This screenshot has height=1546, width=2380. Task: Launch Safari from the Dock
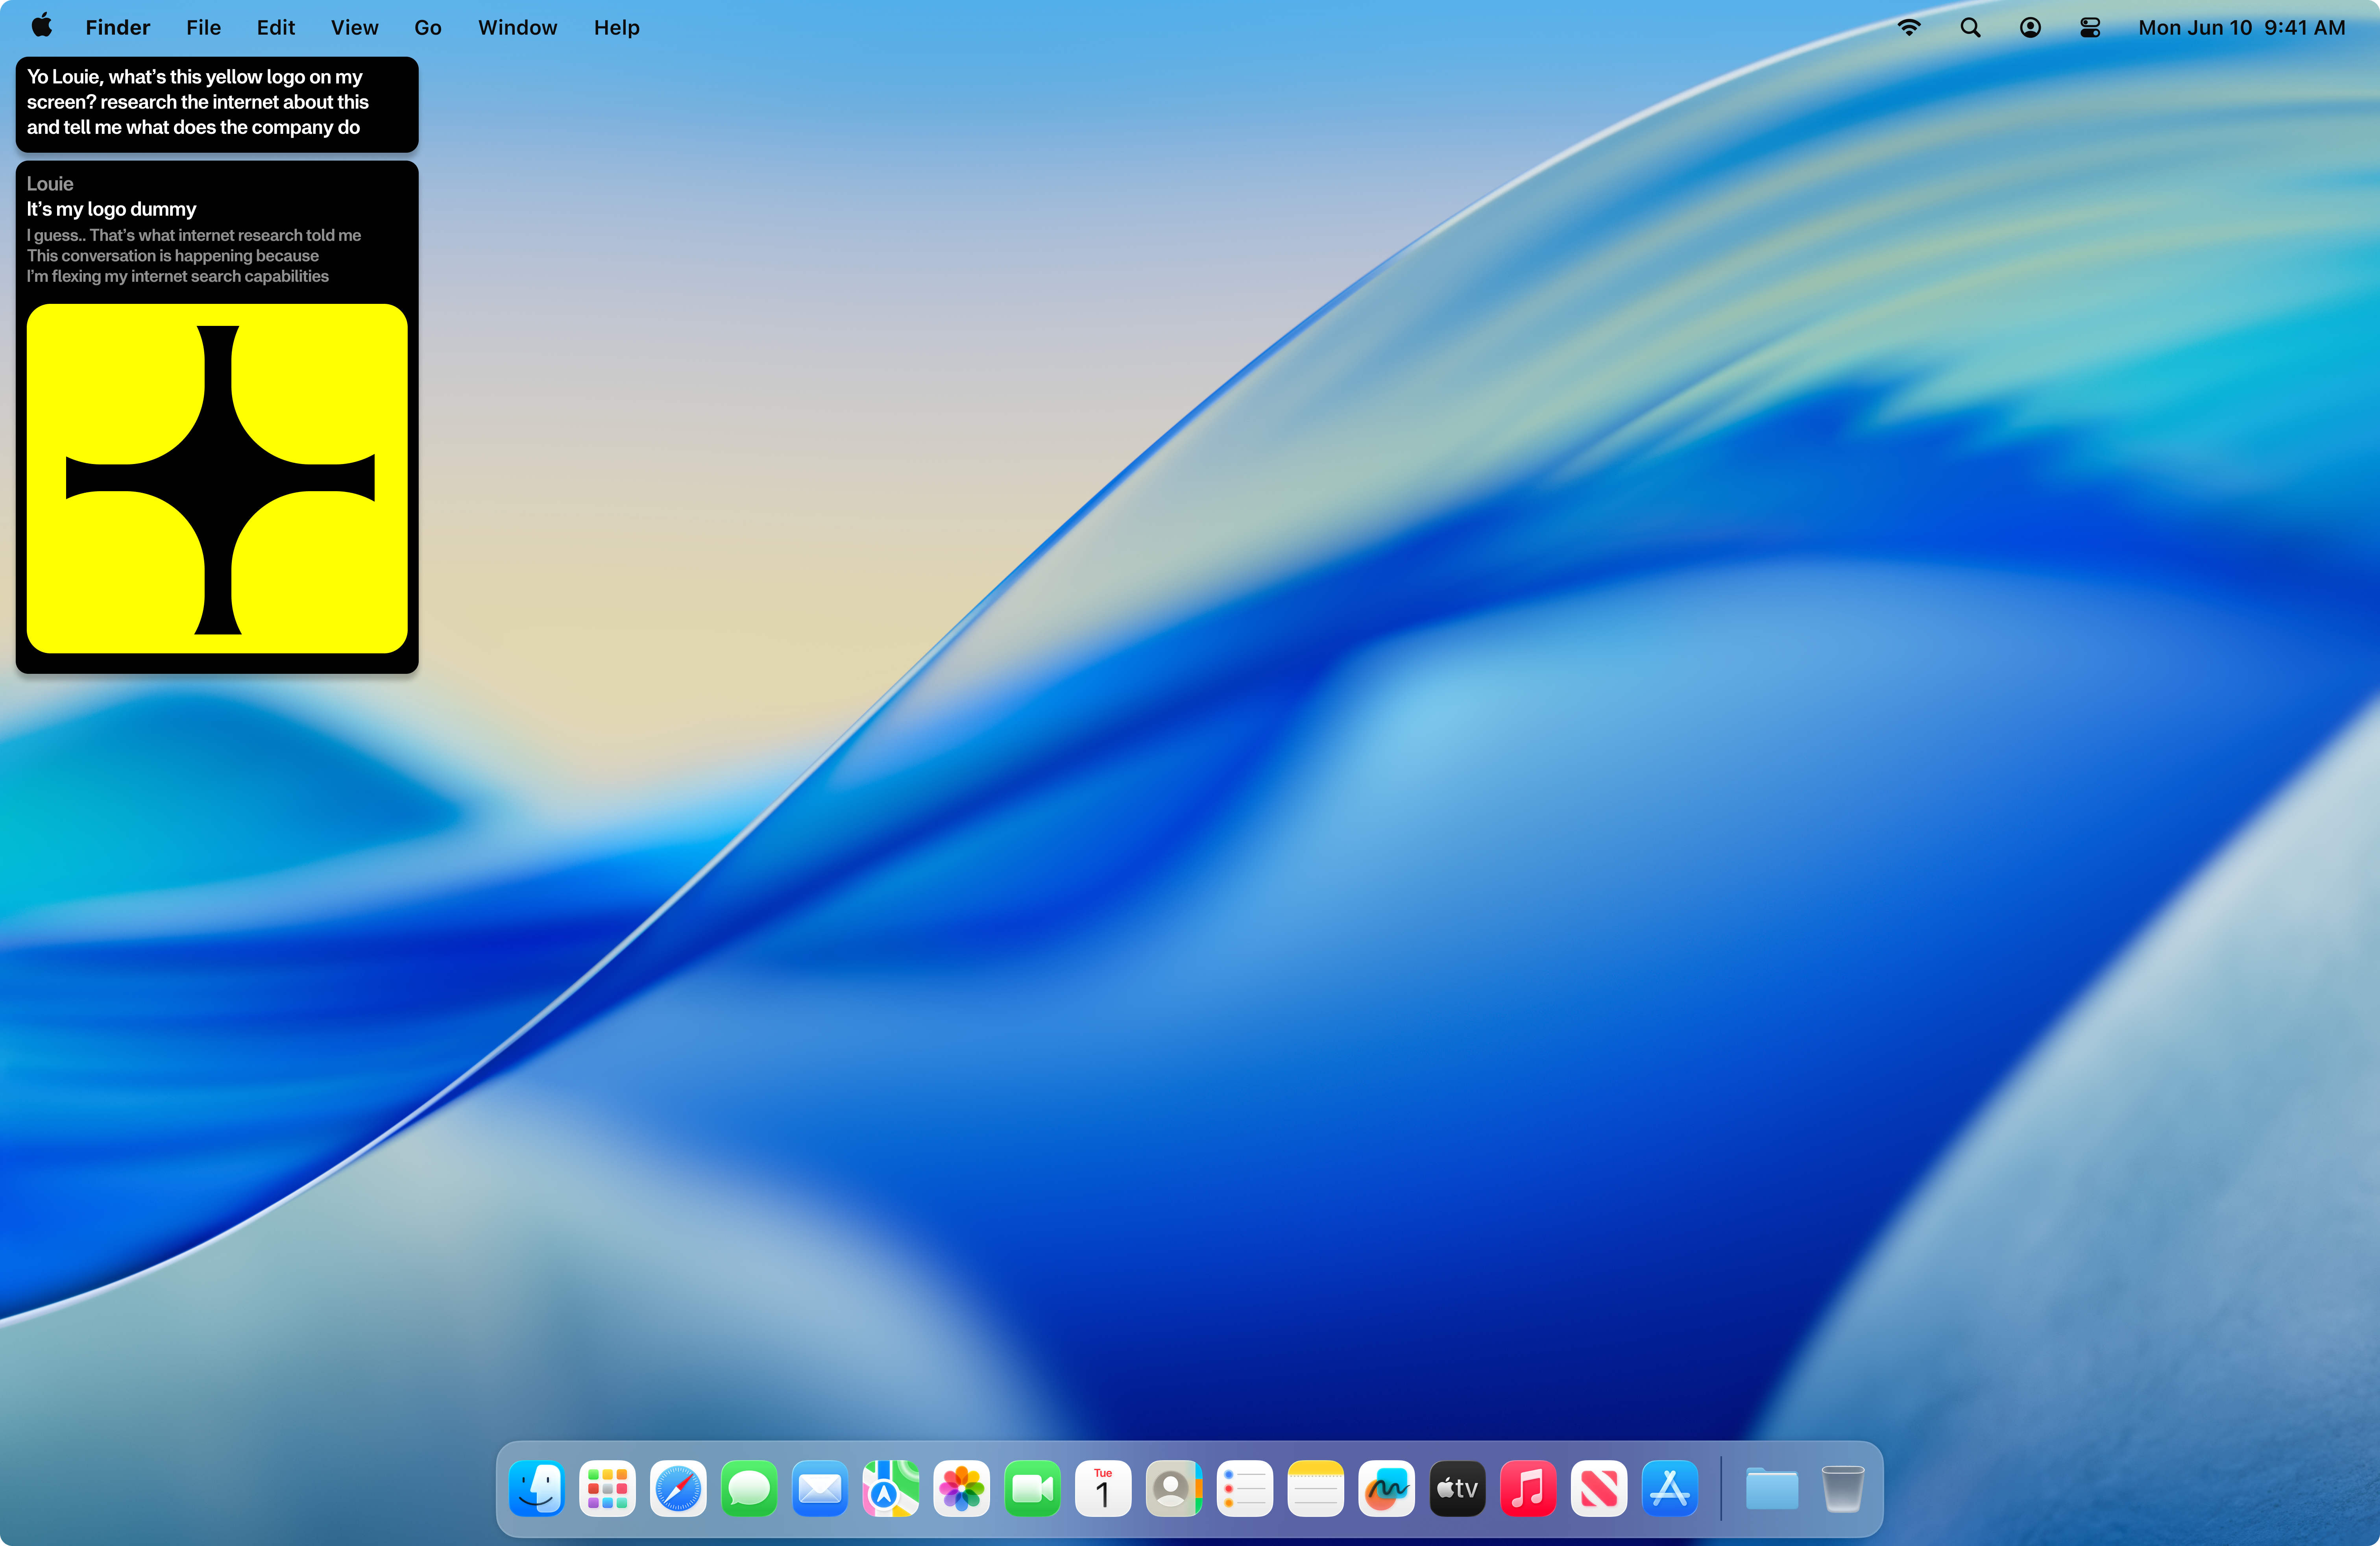(x=678, y=1489)
